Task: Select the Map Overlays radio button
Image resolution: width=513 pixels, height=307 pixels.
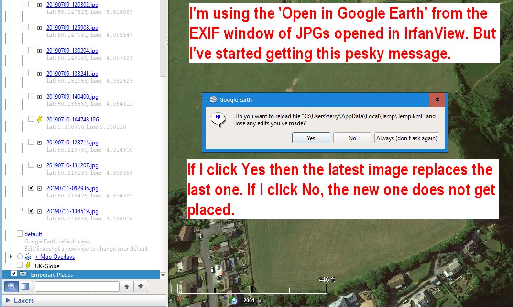Action: [x=20, y=256]
